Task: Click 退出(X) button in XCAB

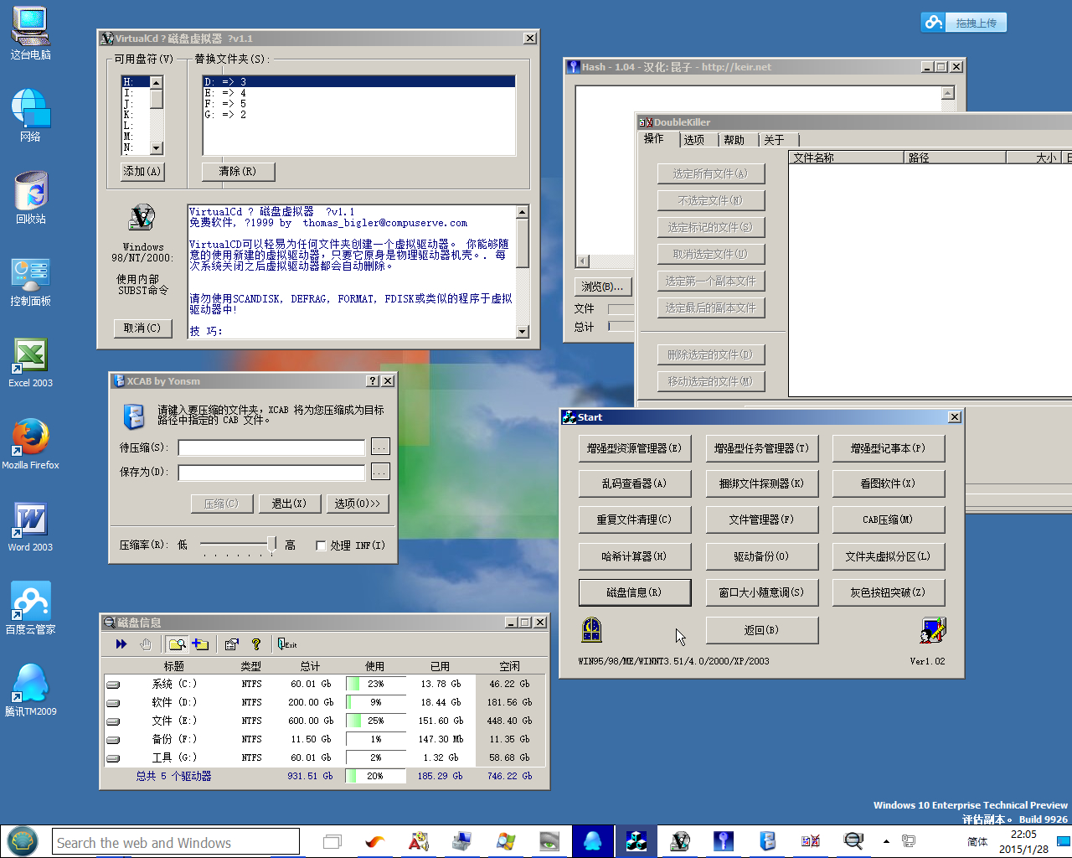Action: point(289,504)
